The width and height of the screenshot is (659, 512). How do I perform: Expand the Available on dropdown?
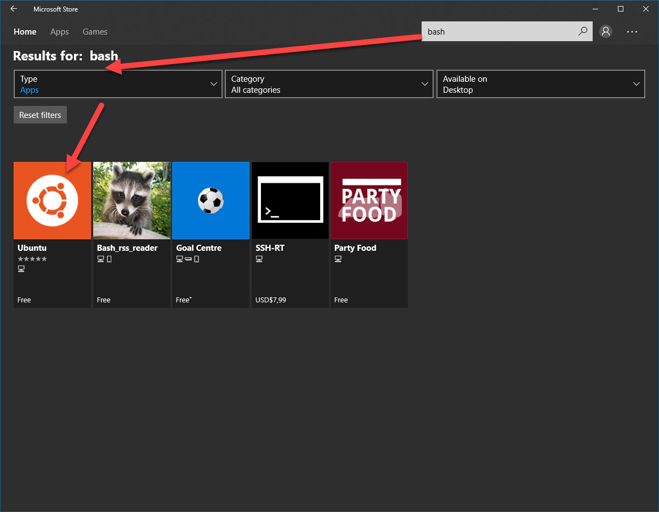point(541,84)
